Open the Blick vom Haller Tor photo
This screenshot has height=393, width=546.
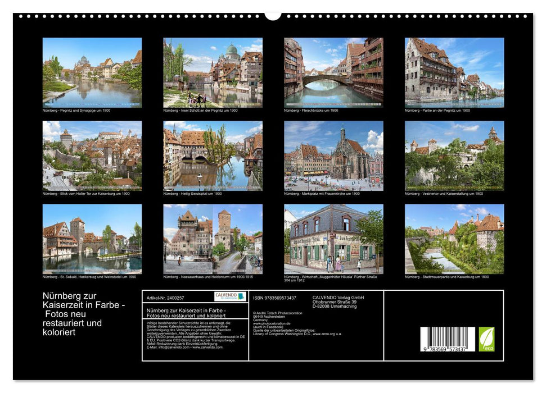[x=92, y=156]
